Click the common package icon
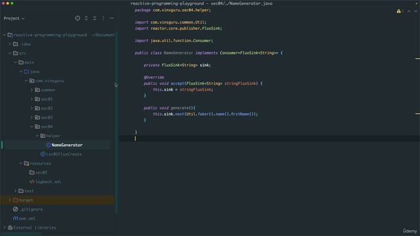This screenshot has height=236, width=420. click(x=37, y=90)
